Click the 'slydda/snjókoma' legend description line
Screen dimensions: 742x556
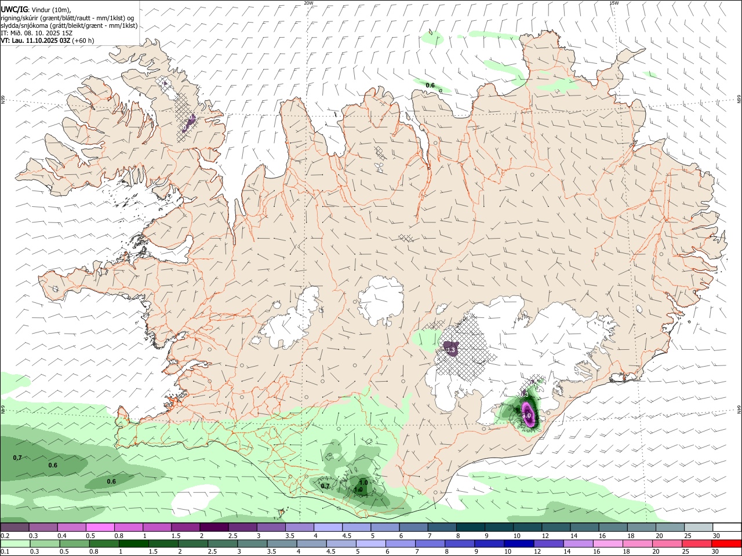(x=69, y=25)
